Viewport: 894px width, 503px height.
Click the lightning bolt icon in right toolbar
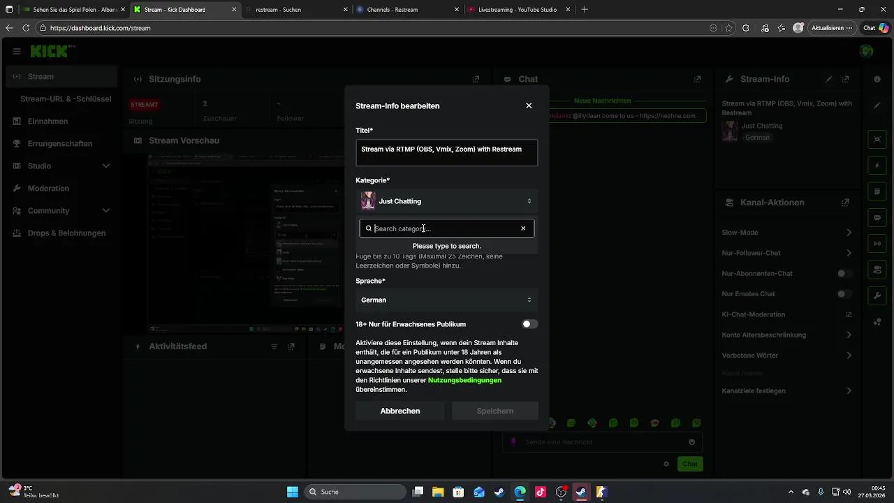(877, 166)
